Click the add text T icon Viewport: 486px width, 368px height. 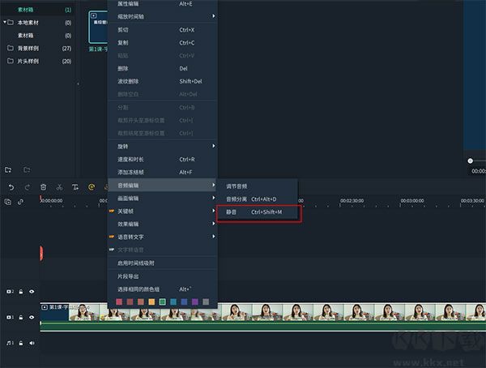point(75,187)
